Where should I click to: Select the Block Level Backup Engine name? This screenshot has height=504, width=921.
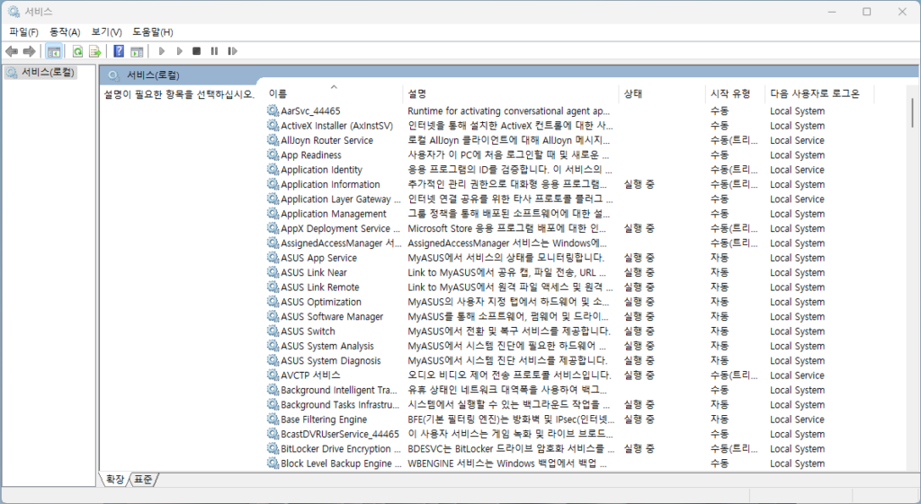point(341,463)
